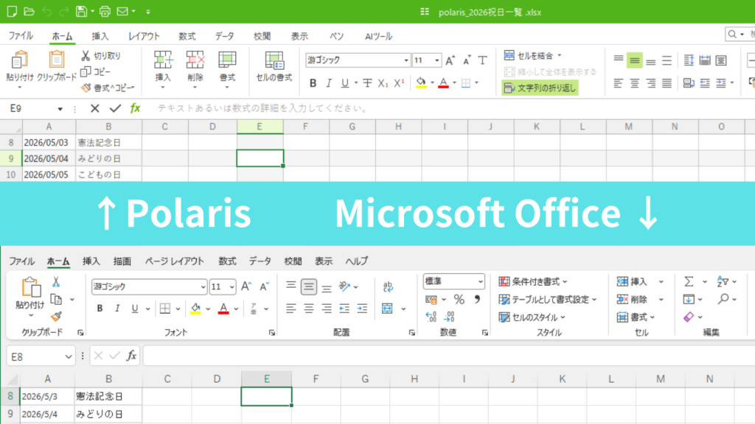Click Excel セルのスタイル button
The image size is (755, 424).
(532, 317)
